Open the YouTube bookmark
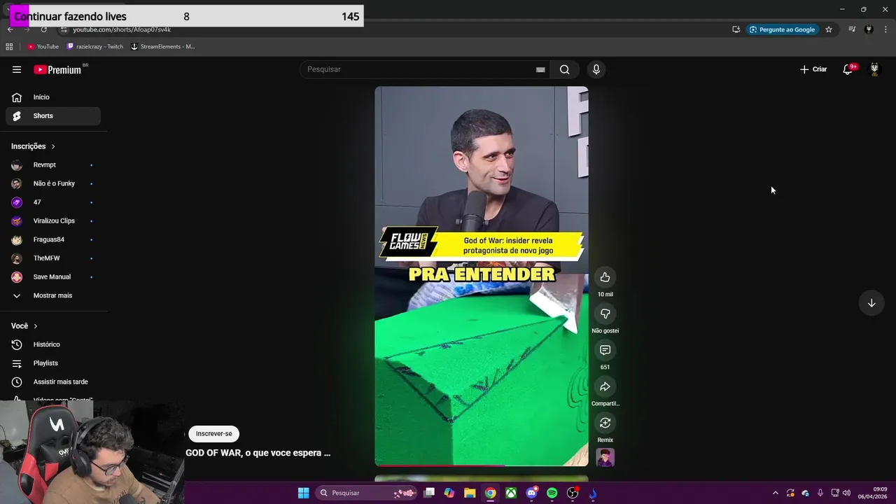This screenshot has height=504, width=896. tap(43, 47)
